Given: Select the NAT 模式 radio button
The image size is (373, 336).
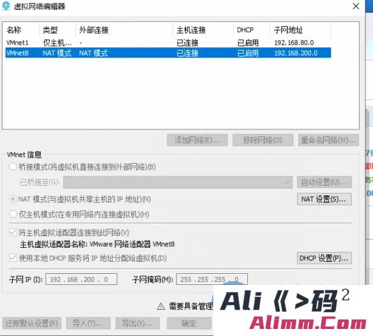Looking at the screenshot, I should pos(13,199).
